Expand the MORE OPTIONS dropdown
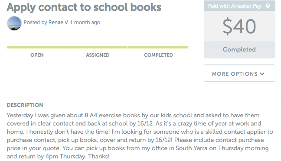 pos(239,73)
